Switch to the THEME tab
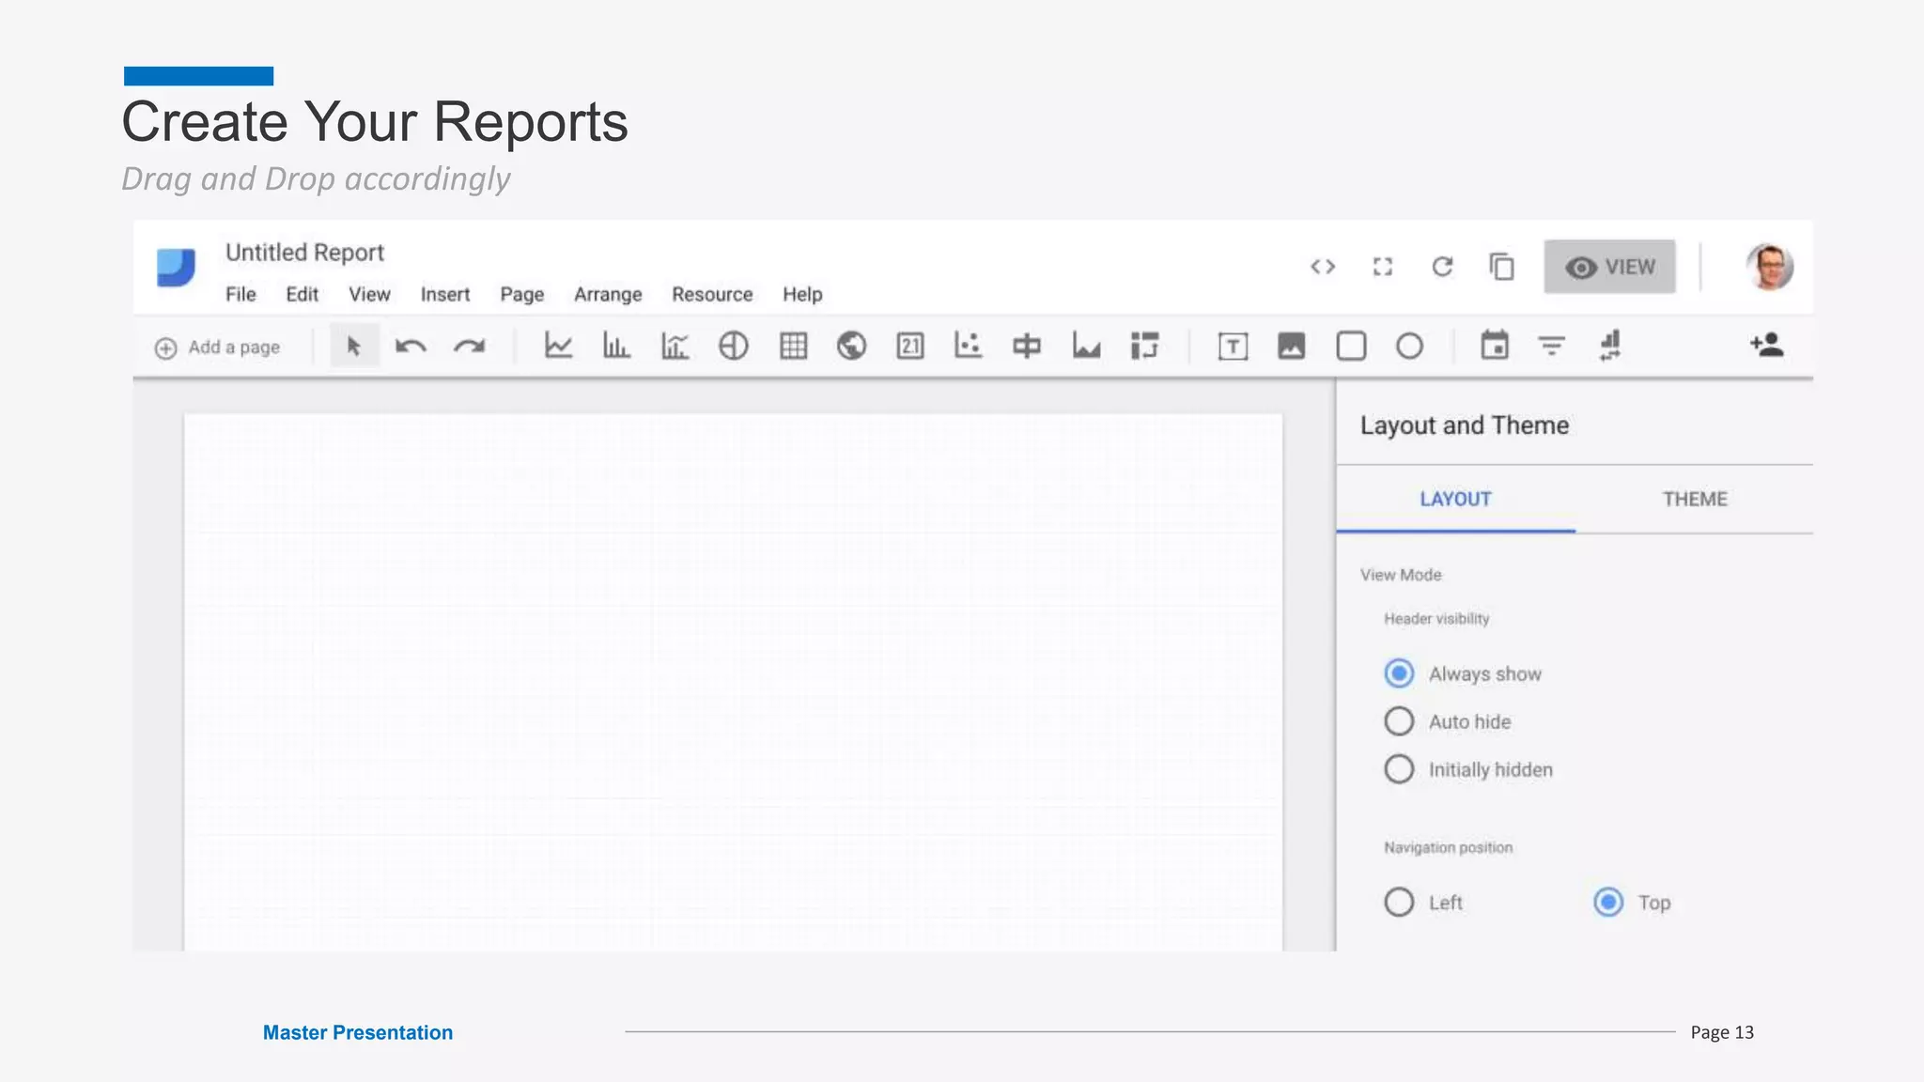 pos(1695,499)
